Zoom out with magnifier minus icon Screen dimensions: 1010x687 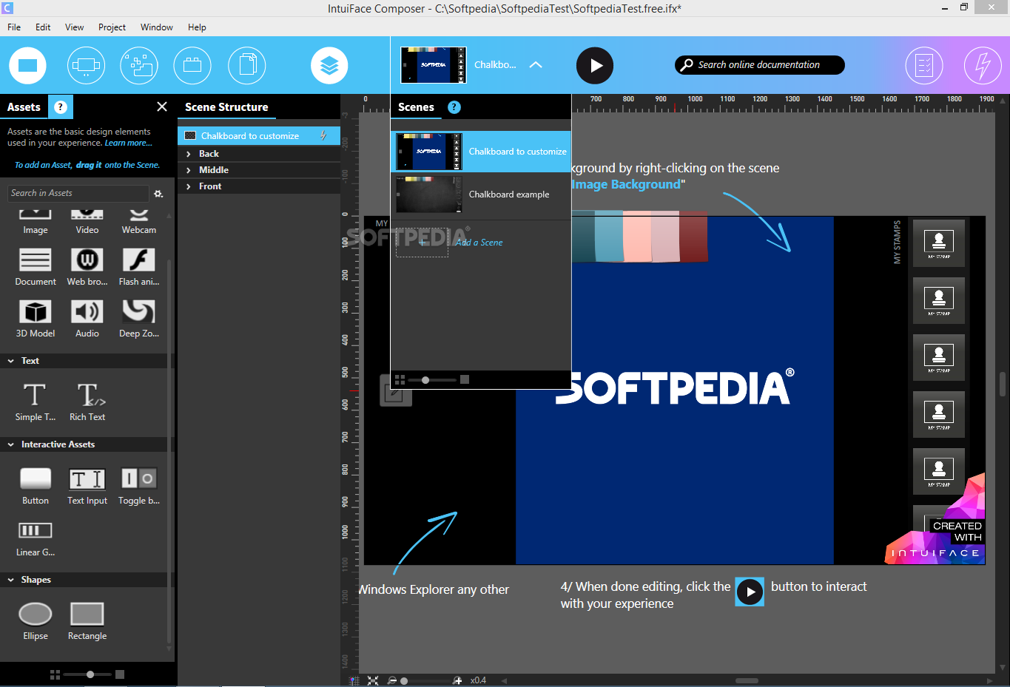point(392,680)
